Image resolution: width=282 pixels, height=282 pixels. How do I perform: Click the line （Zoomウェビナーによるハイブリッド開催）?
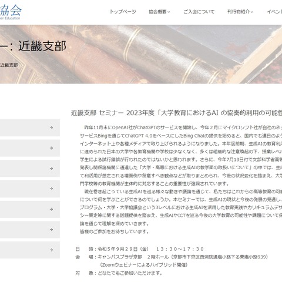(143, 265)
